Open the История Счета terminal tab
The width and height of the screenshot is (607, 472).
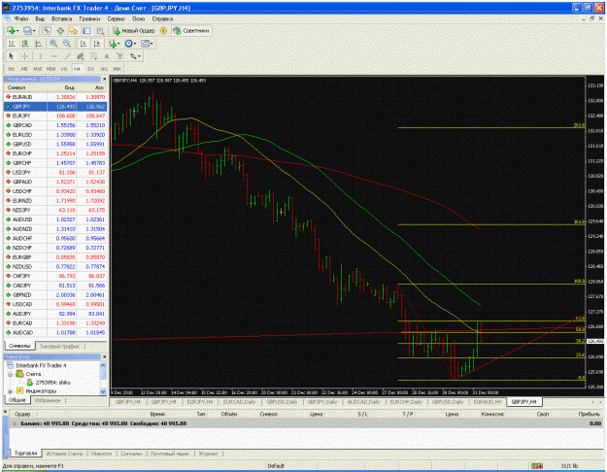pyautogui.click(x=64, y=453)
